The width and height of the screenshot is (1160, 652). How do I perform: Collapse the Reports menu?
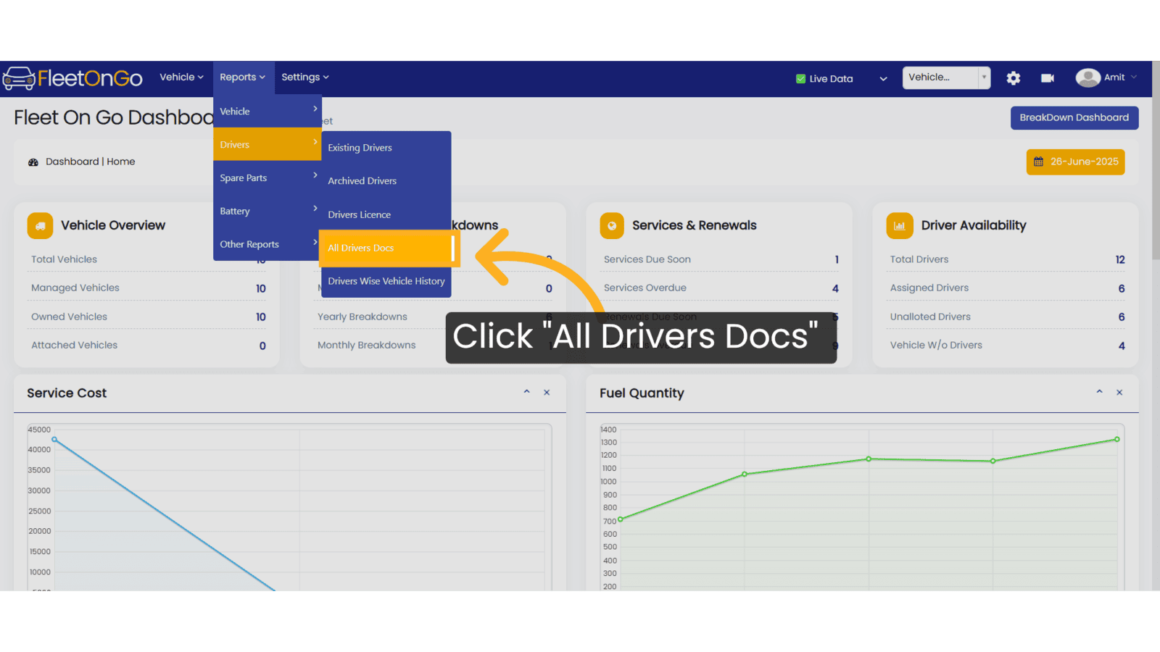click(x=243, y=78)
